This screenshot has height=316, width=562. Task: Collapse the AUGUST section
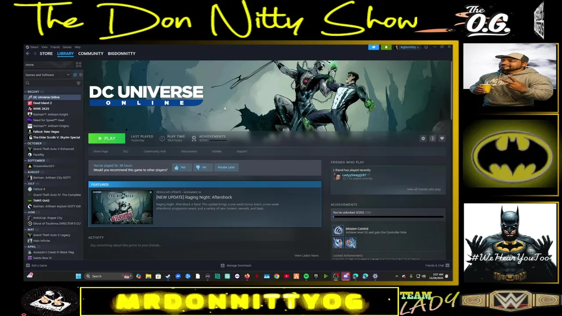[33, 172]
